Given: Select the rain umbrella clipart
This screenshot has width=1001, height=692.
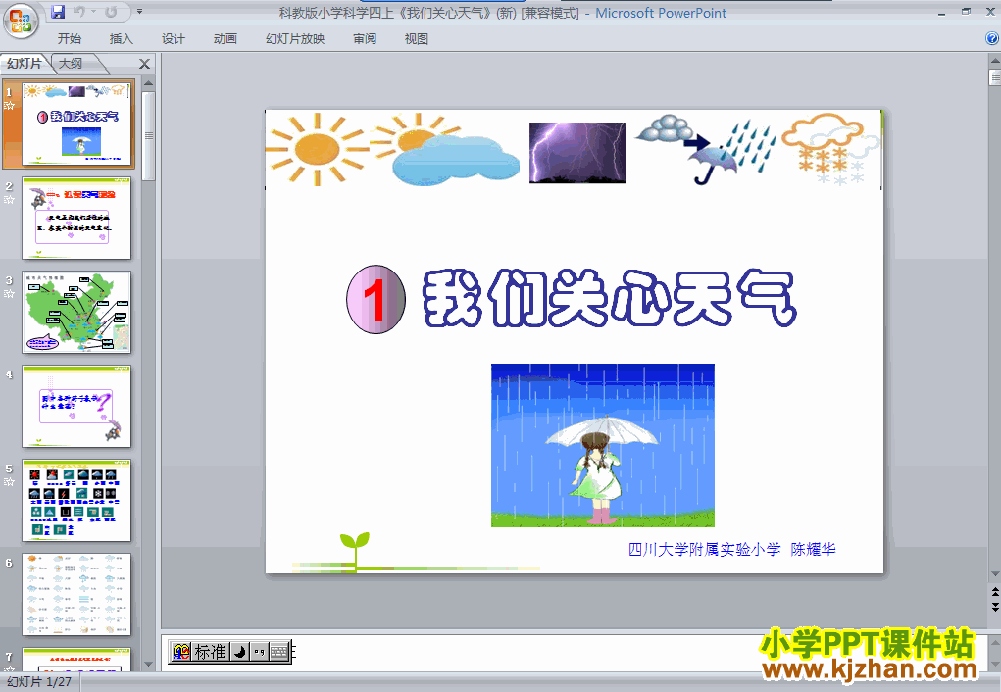Looking at the screenshot, I should coord(706,149).
